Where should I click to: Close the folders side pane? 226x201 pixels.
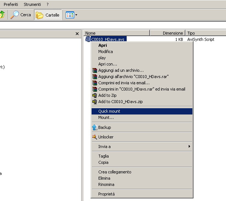[77, 33]
